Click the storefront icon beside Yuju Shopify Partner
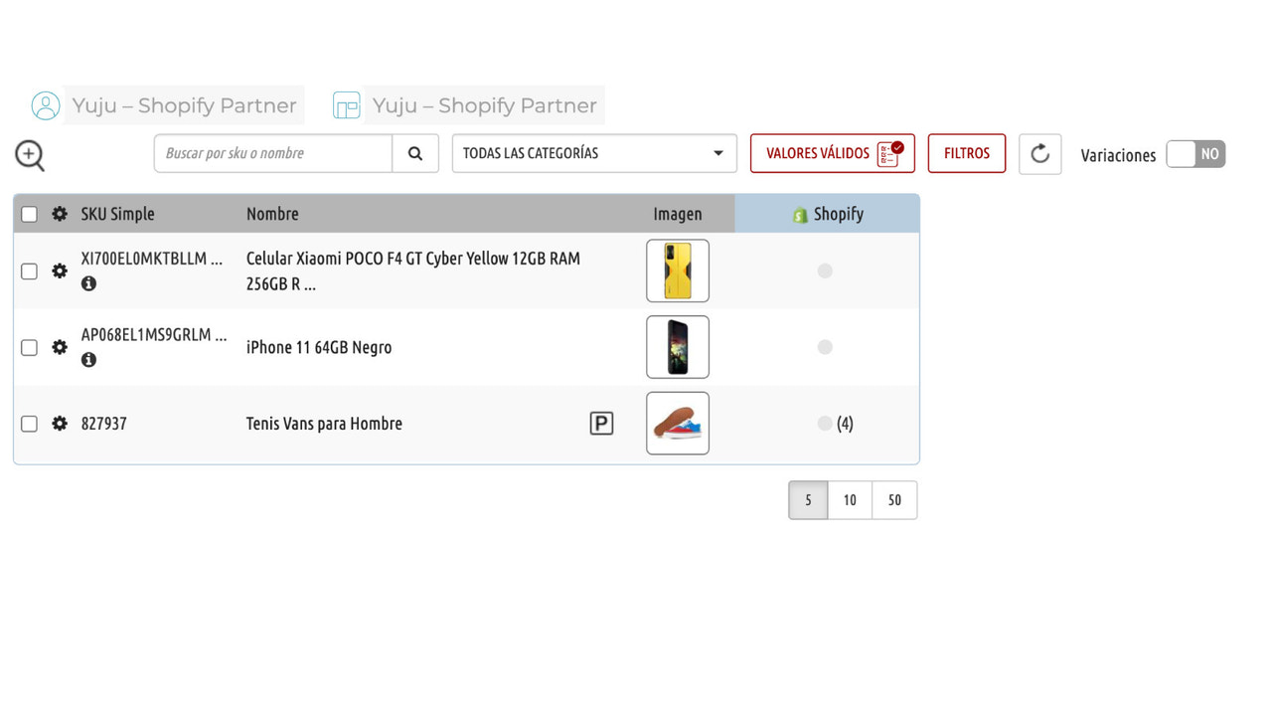 346,104
